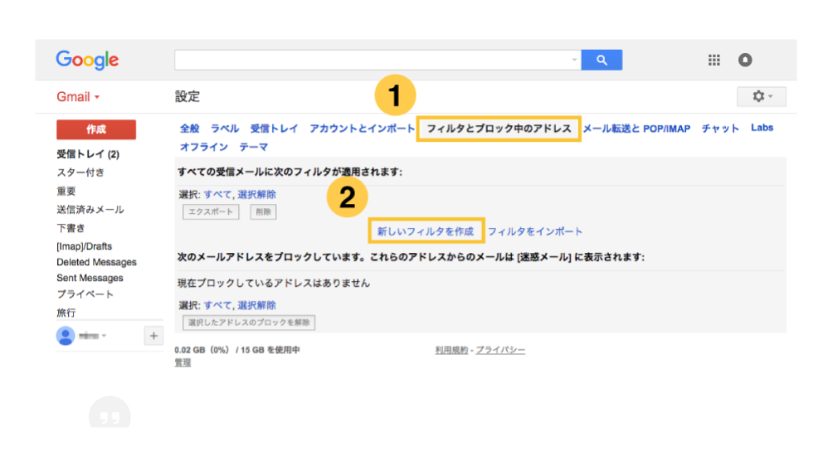
Task: Switch to the 受信トレイ settings tab
Action: [274, 129]
